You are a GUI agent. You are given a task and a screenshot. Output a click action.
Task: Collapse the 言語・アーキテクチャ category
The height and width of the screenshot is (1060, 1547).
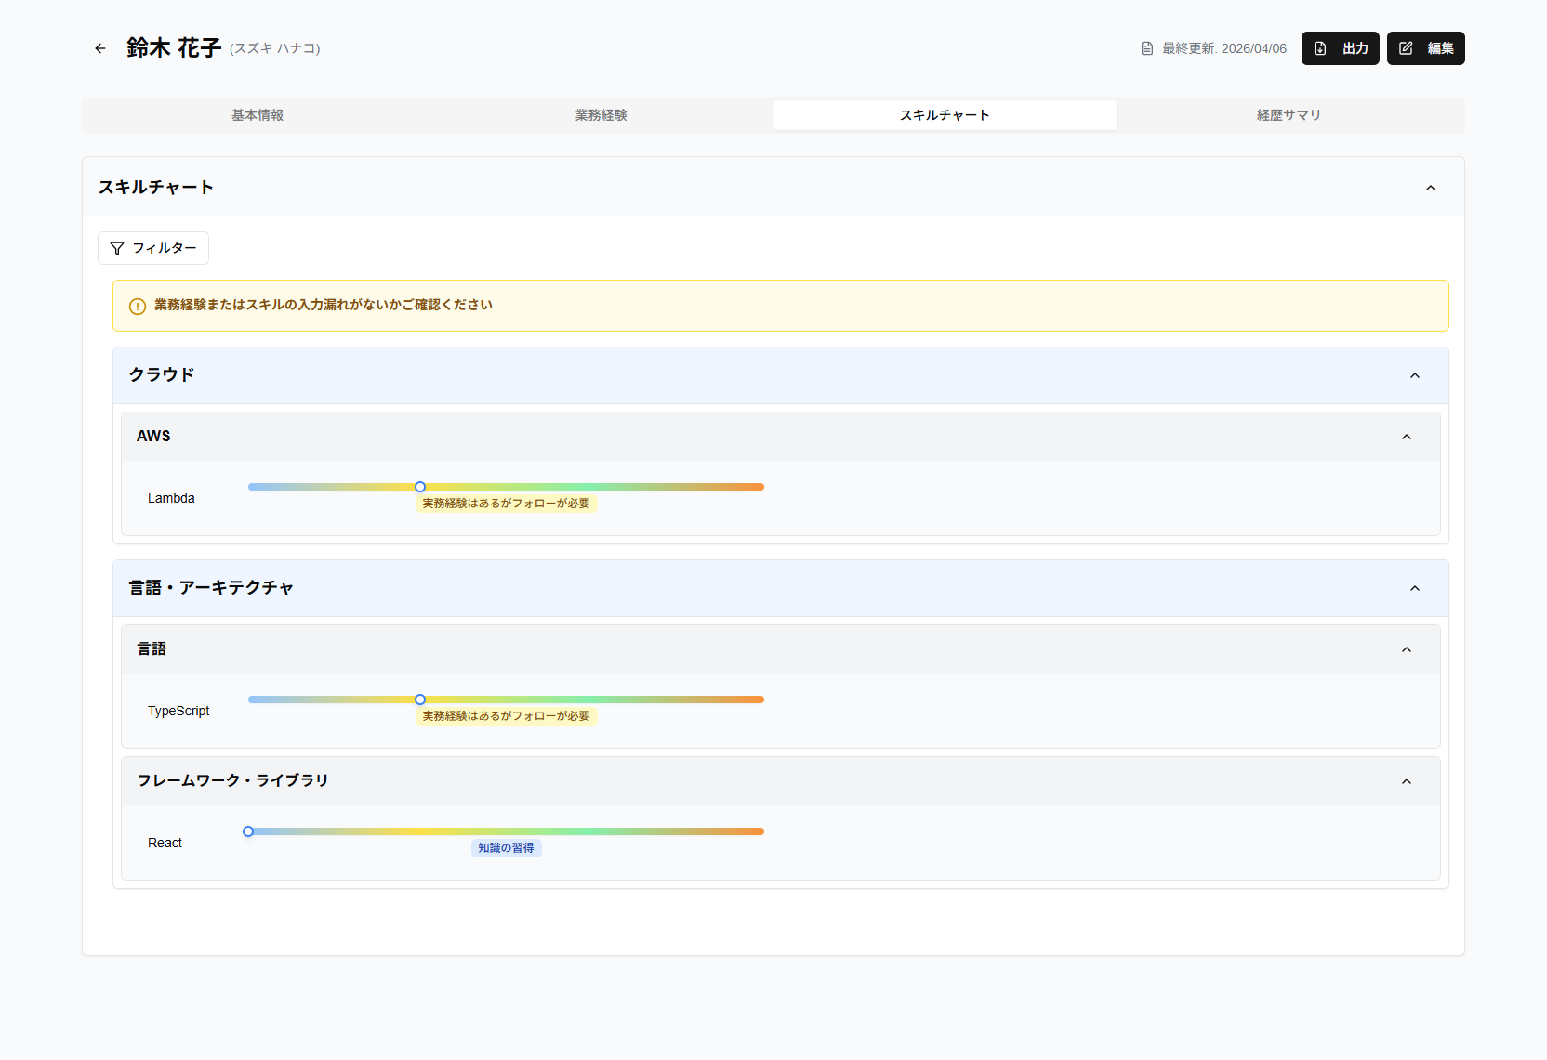tap(1415, 588)
